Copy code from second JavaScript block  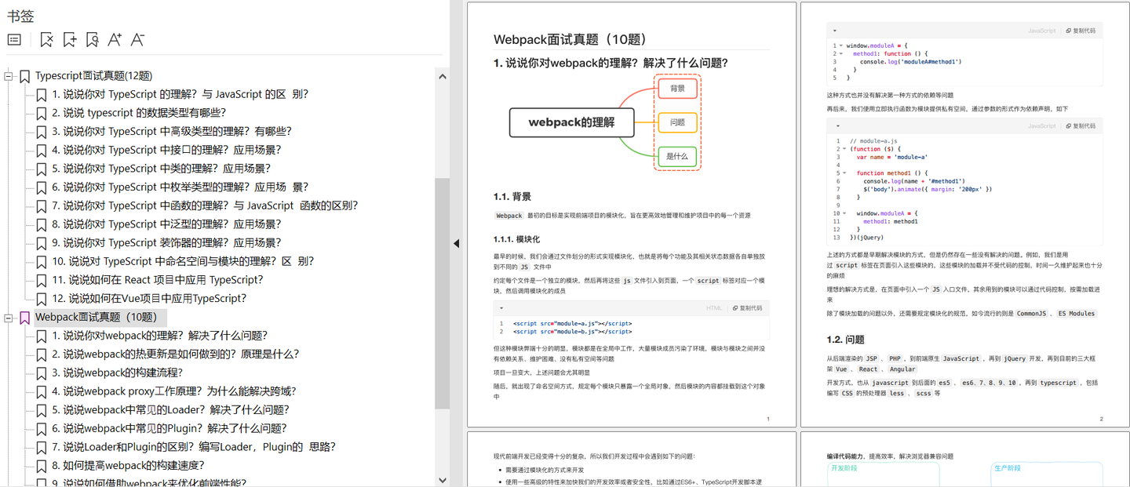pos(1080,125)
